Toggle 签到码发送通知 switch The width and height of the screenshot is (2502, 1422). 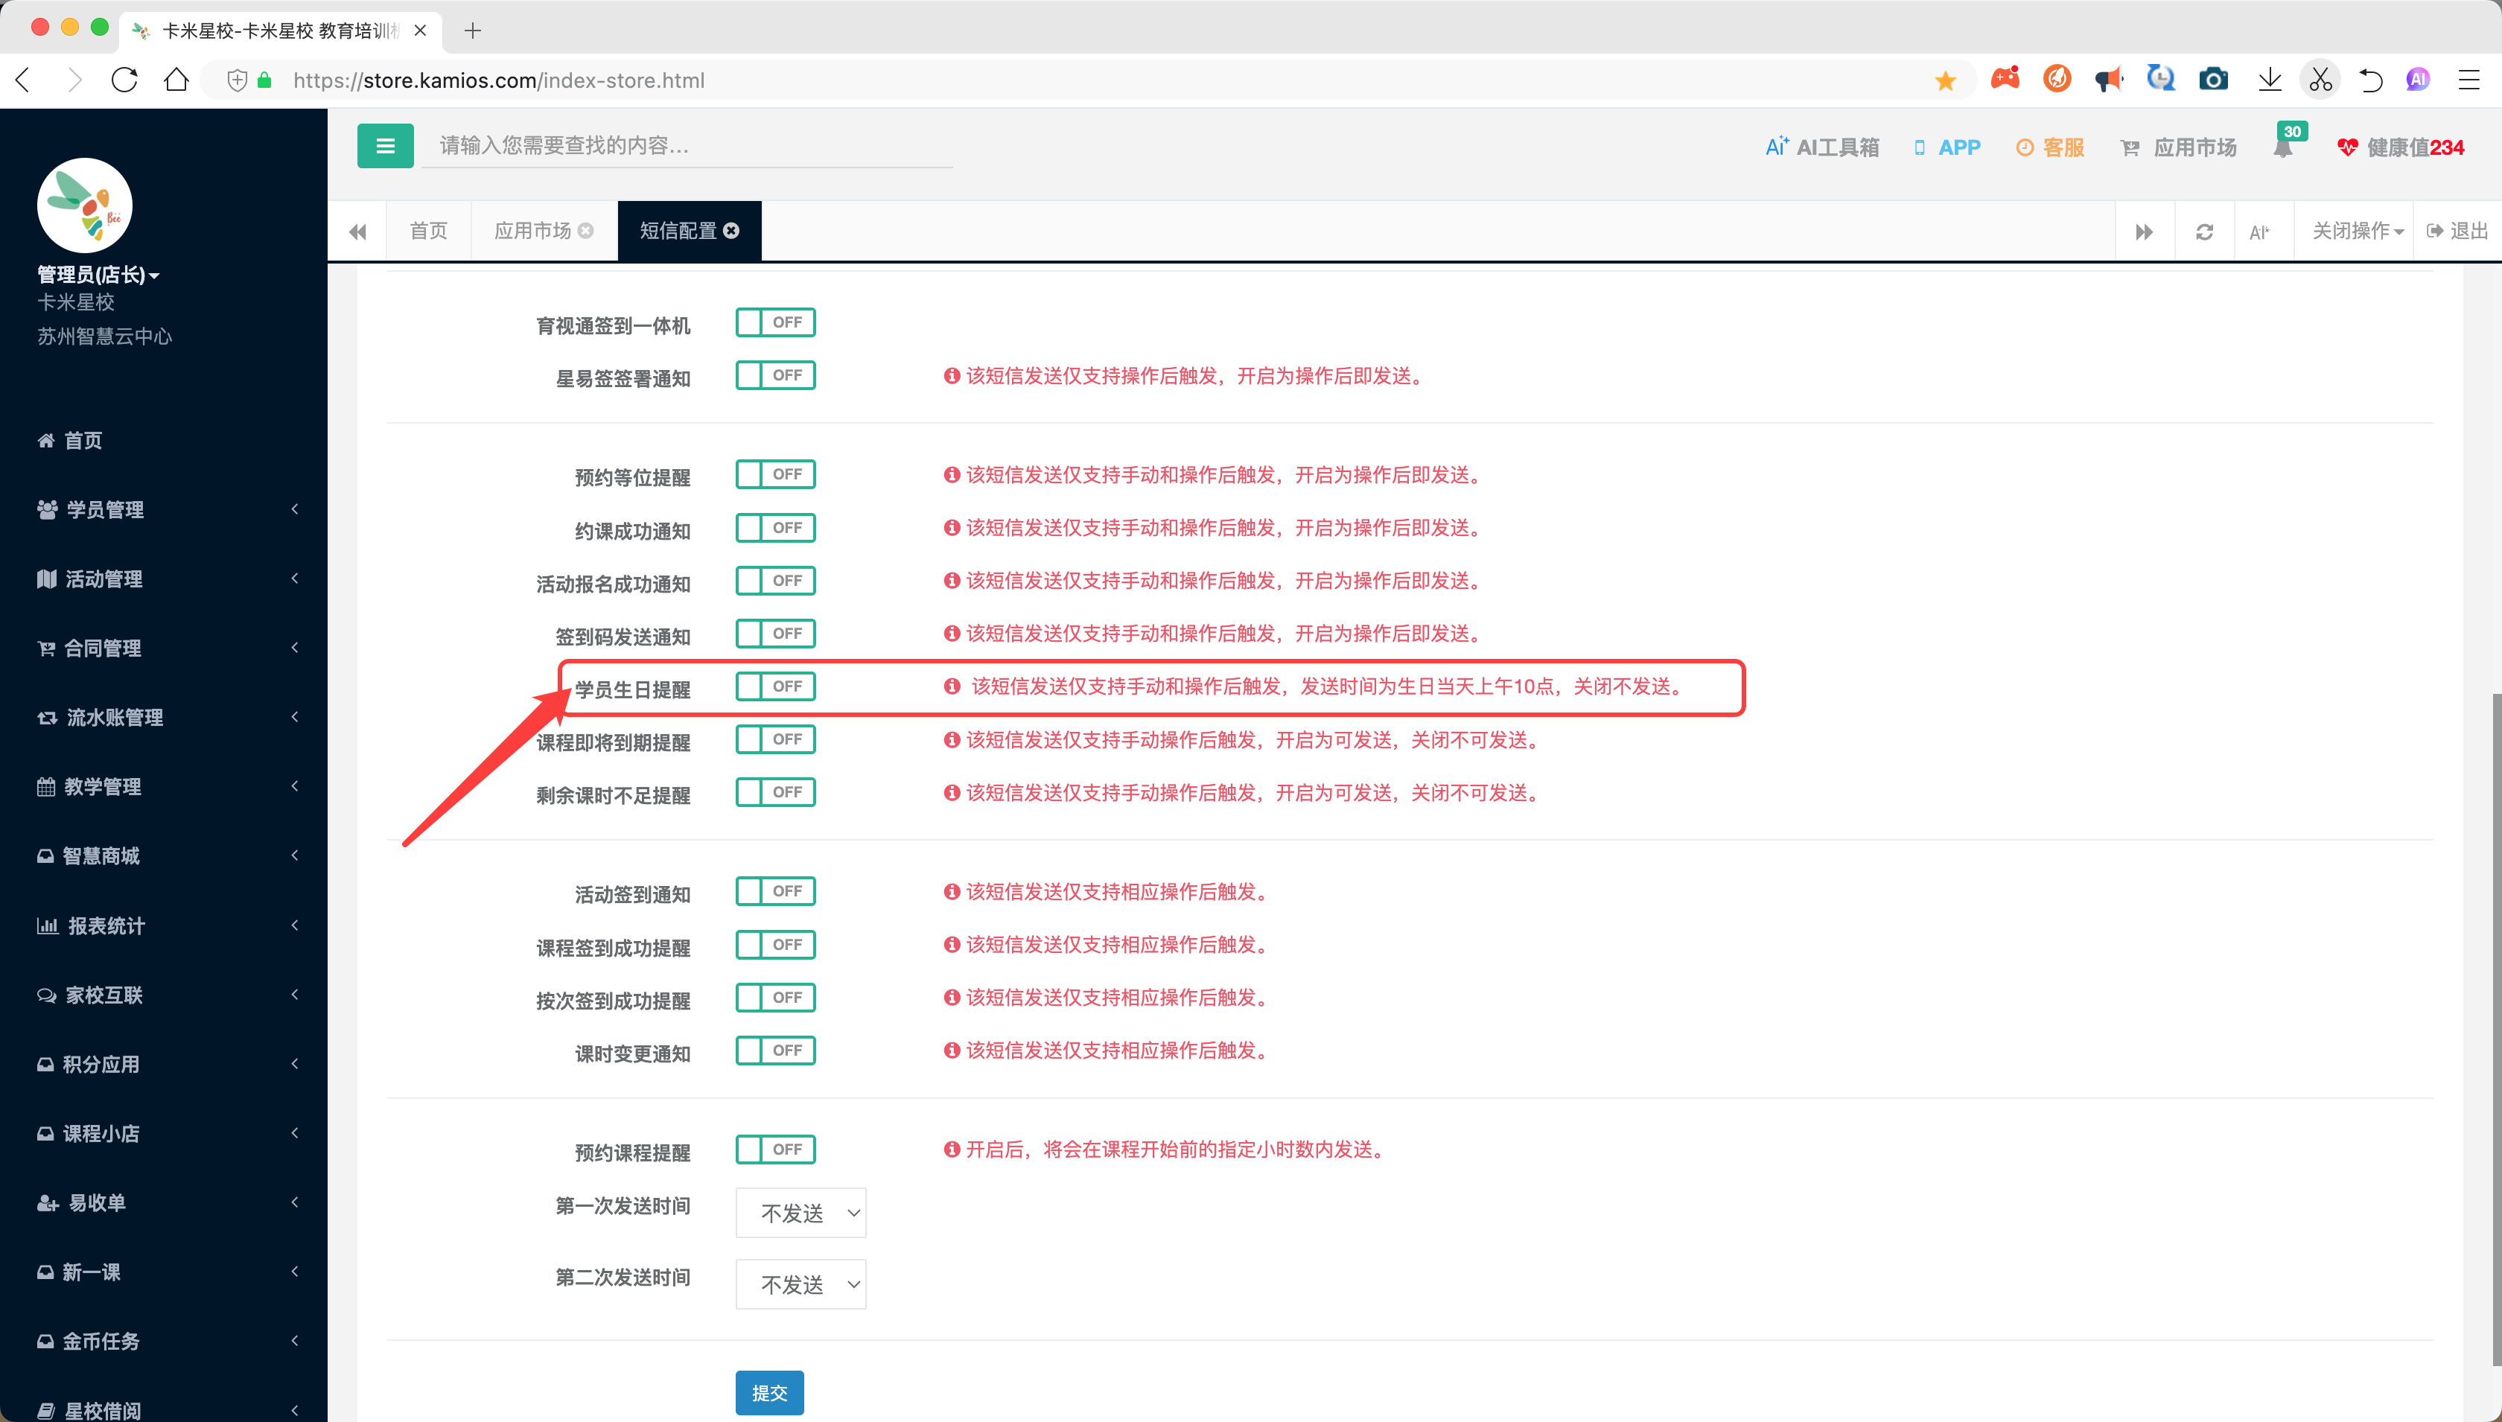[x=775, y=633]
